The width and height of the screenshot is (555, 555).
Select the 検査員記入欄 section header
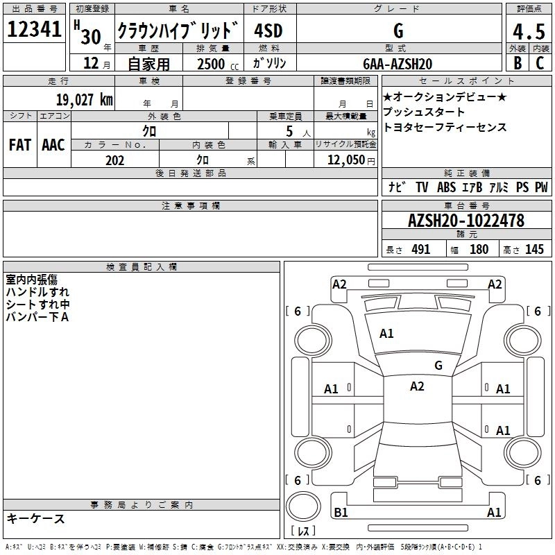pyautogui.click(x=142, y=267)
